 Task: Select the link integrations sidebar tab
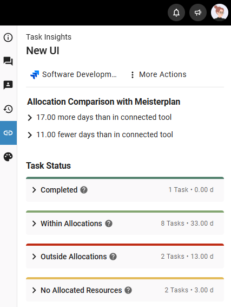click(x=8, y=133)
